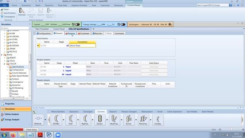Screen dimensions: 245x138
Task: Open the Internals column analyzer tool
Action: point(22,12)
